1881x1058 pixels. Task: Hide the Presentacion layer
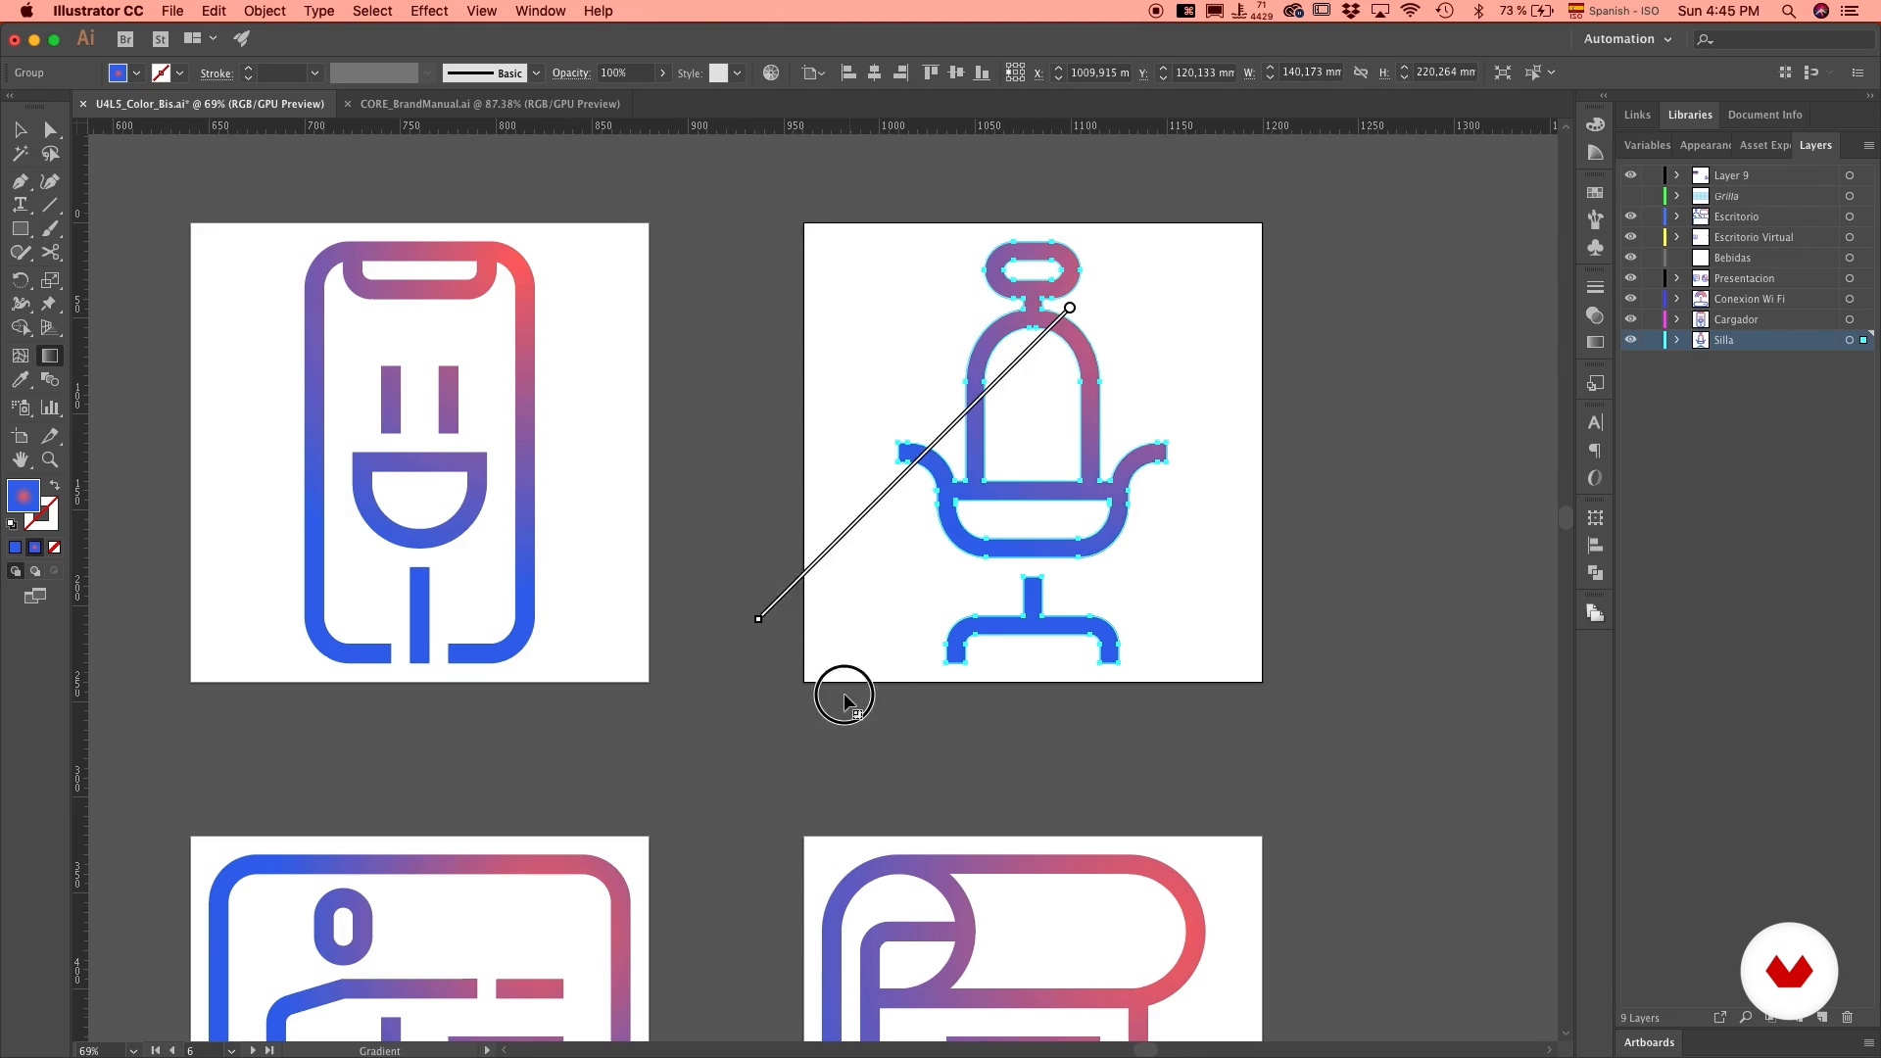[x=1630, y=278]
